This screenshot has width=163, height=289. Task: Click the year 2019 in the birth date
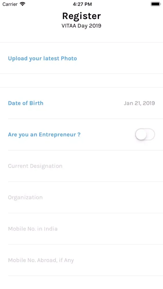coord(149,103)
